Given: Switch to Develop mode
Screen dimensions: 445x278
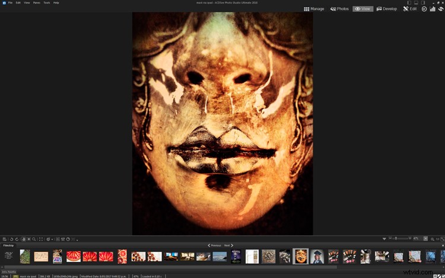Looking at the screenshot, I should tap(386, 9).
